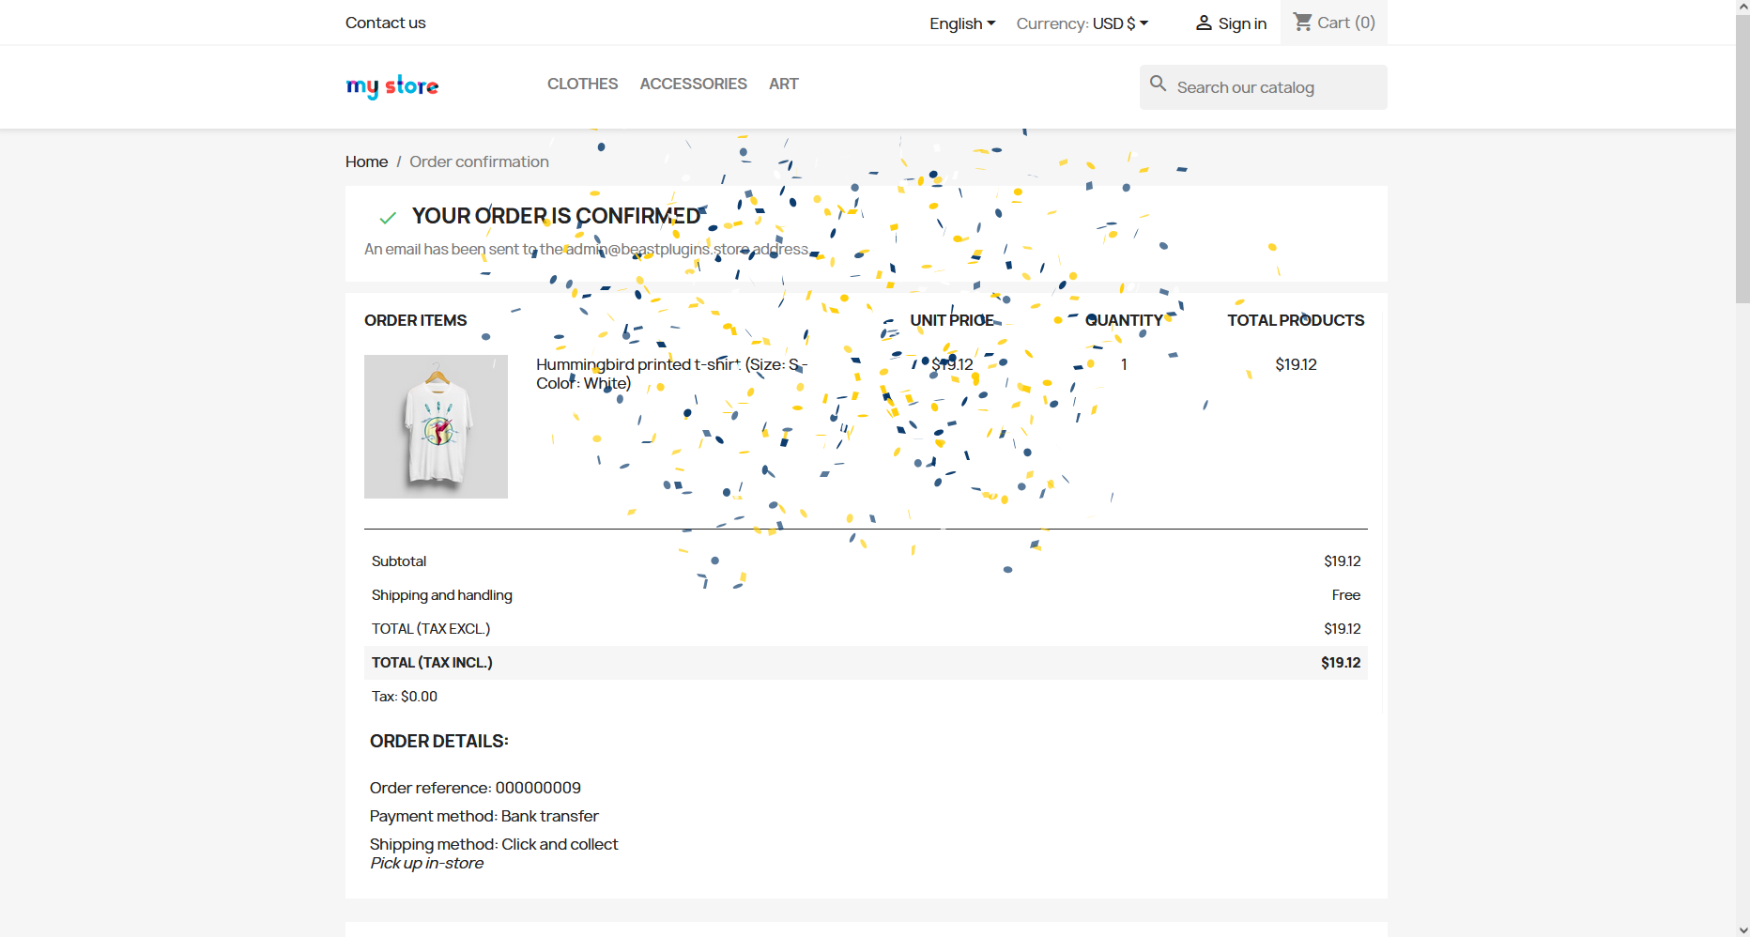Screen dimensions: 1750x937
Task: Click the my store logo
Action: click(x=391, y=85)
